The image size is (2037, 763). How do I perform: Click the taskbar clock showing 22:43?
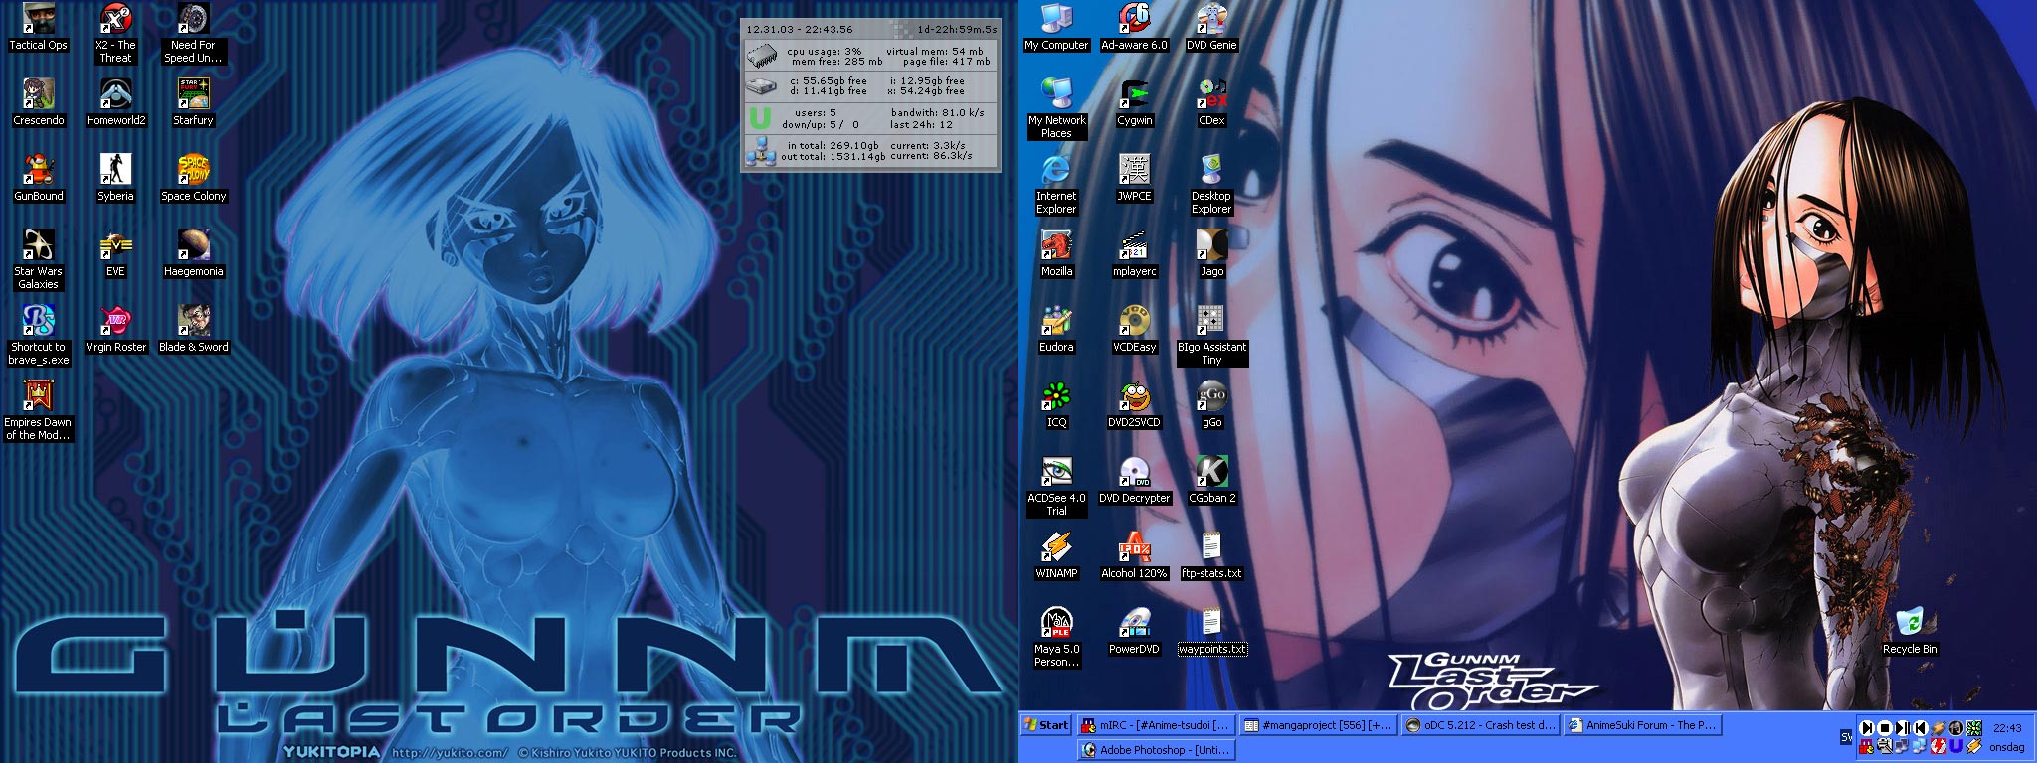pyautogui.click(x=2007, y=728)
